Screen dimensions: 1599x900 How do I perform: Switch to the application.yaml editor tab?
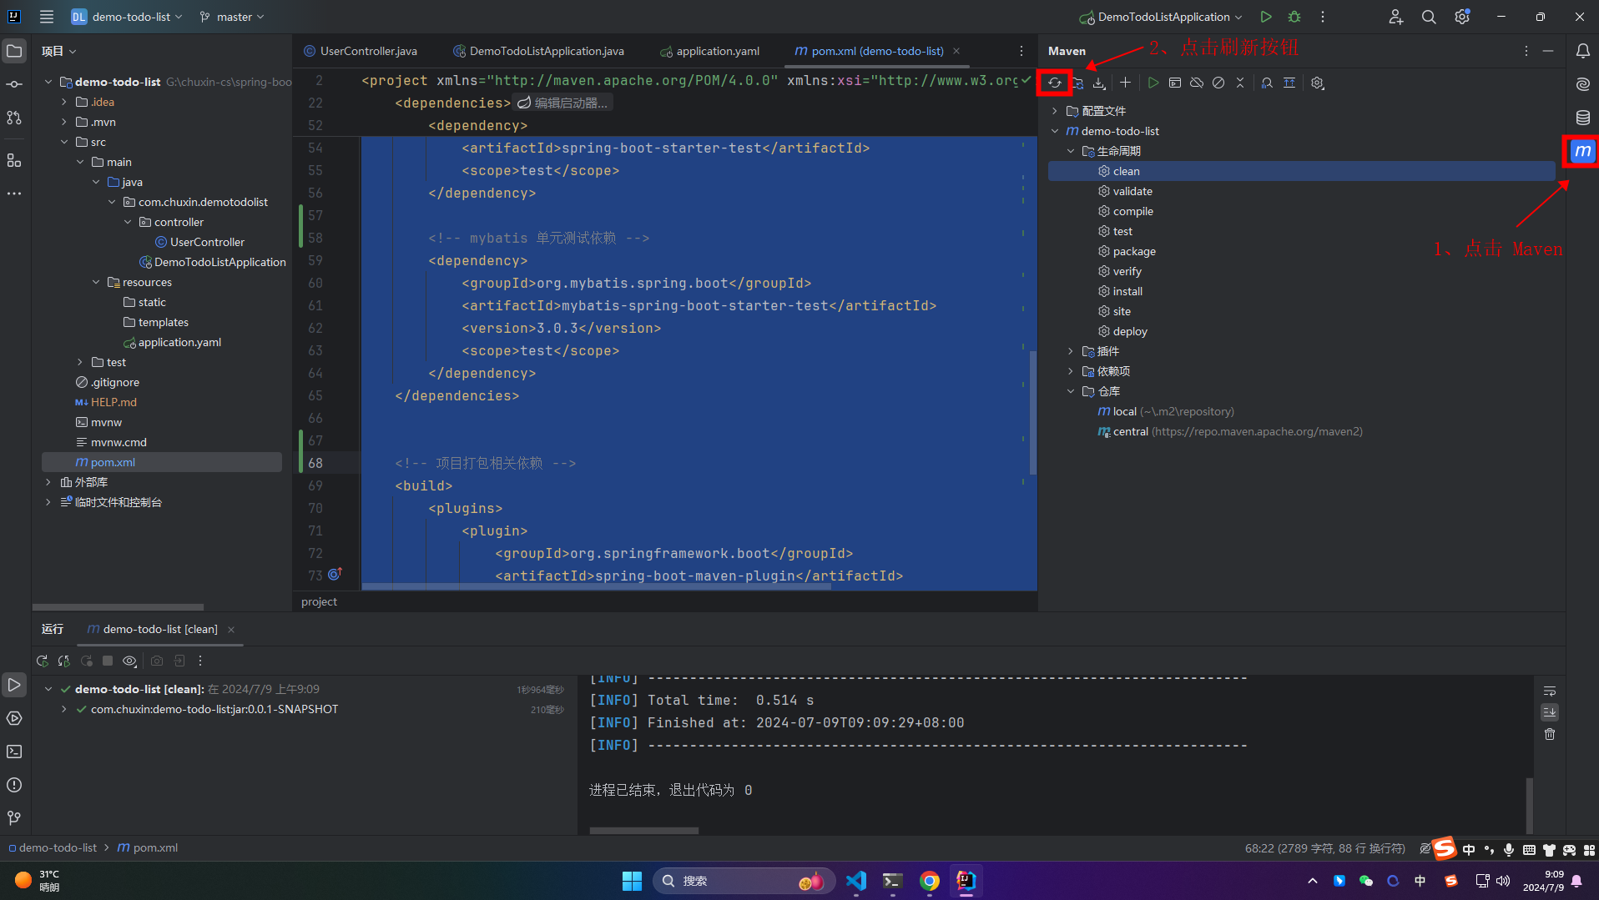coord(710,51)
